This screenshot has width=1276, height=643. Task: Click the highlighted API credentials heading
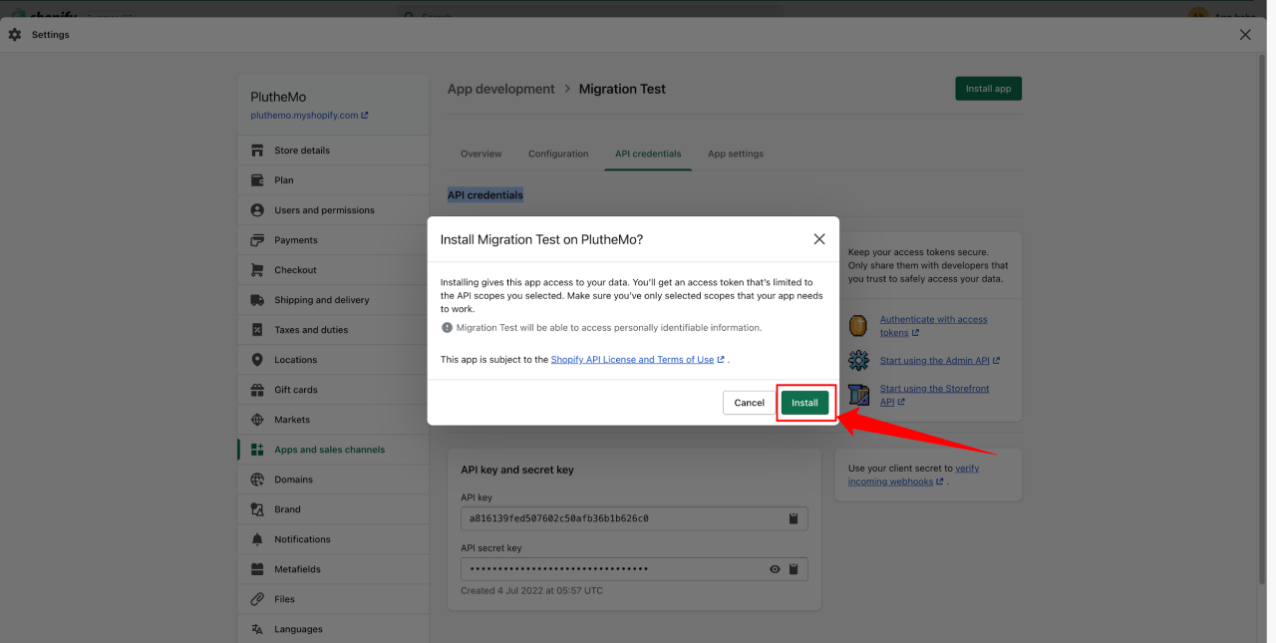pos(485,195)
